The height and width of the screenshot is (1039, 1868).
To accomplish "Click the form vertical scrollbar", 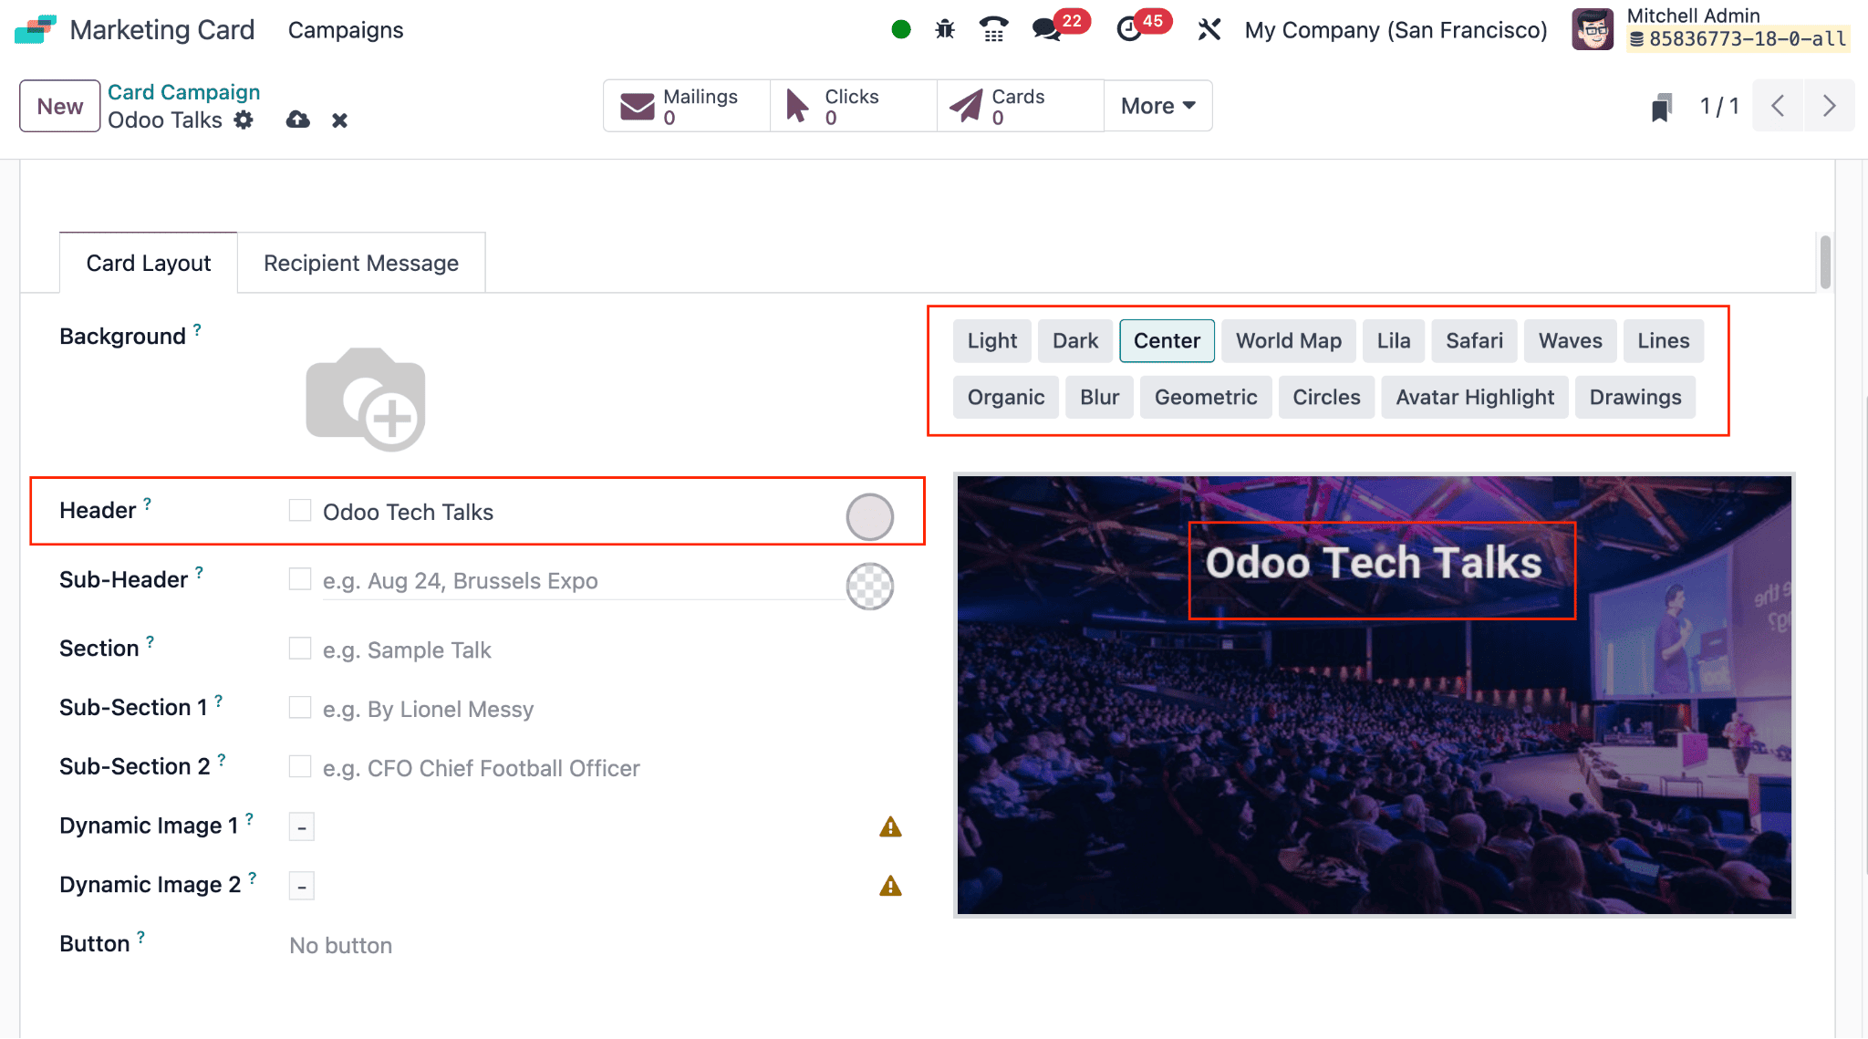I will point(1825,263).
